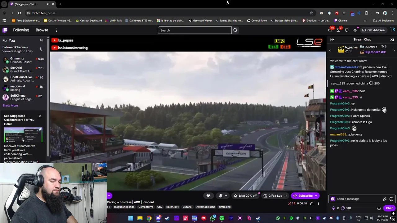Open the Following tab

21,30
